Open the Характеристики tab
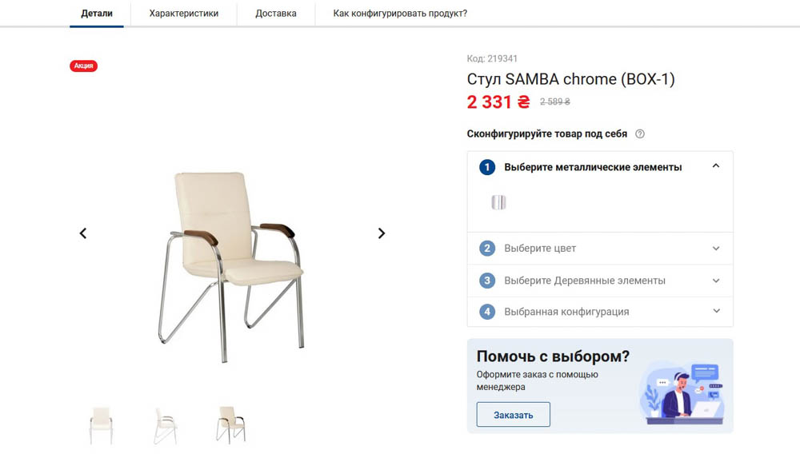The width and height of the screenshot is (800, 466). click(184, 14)
